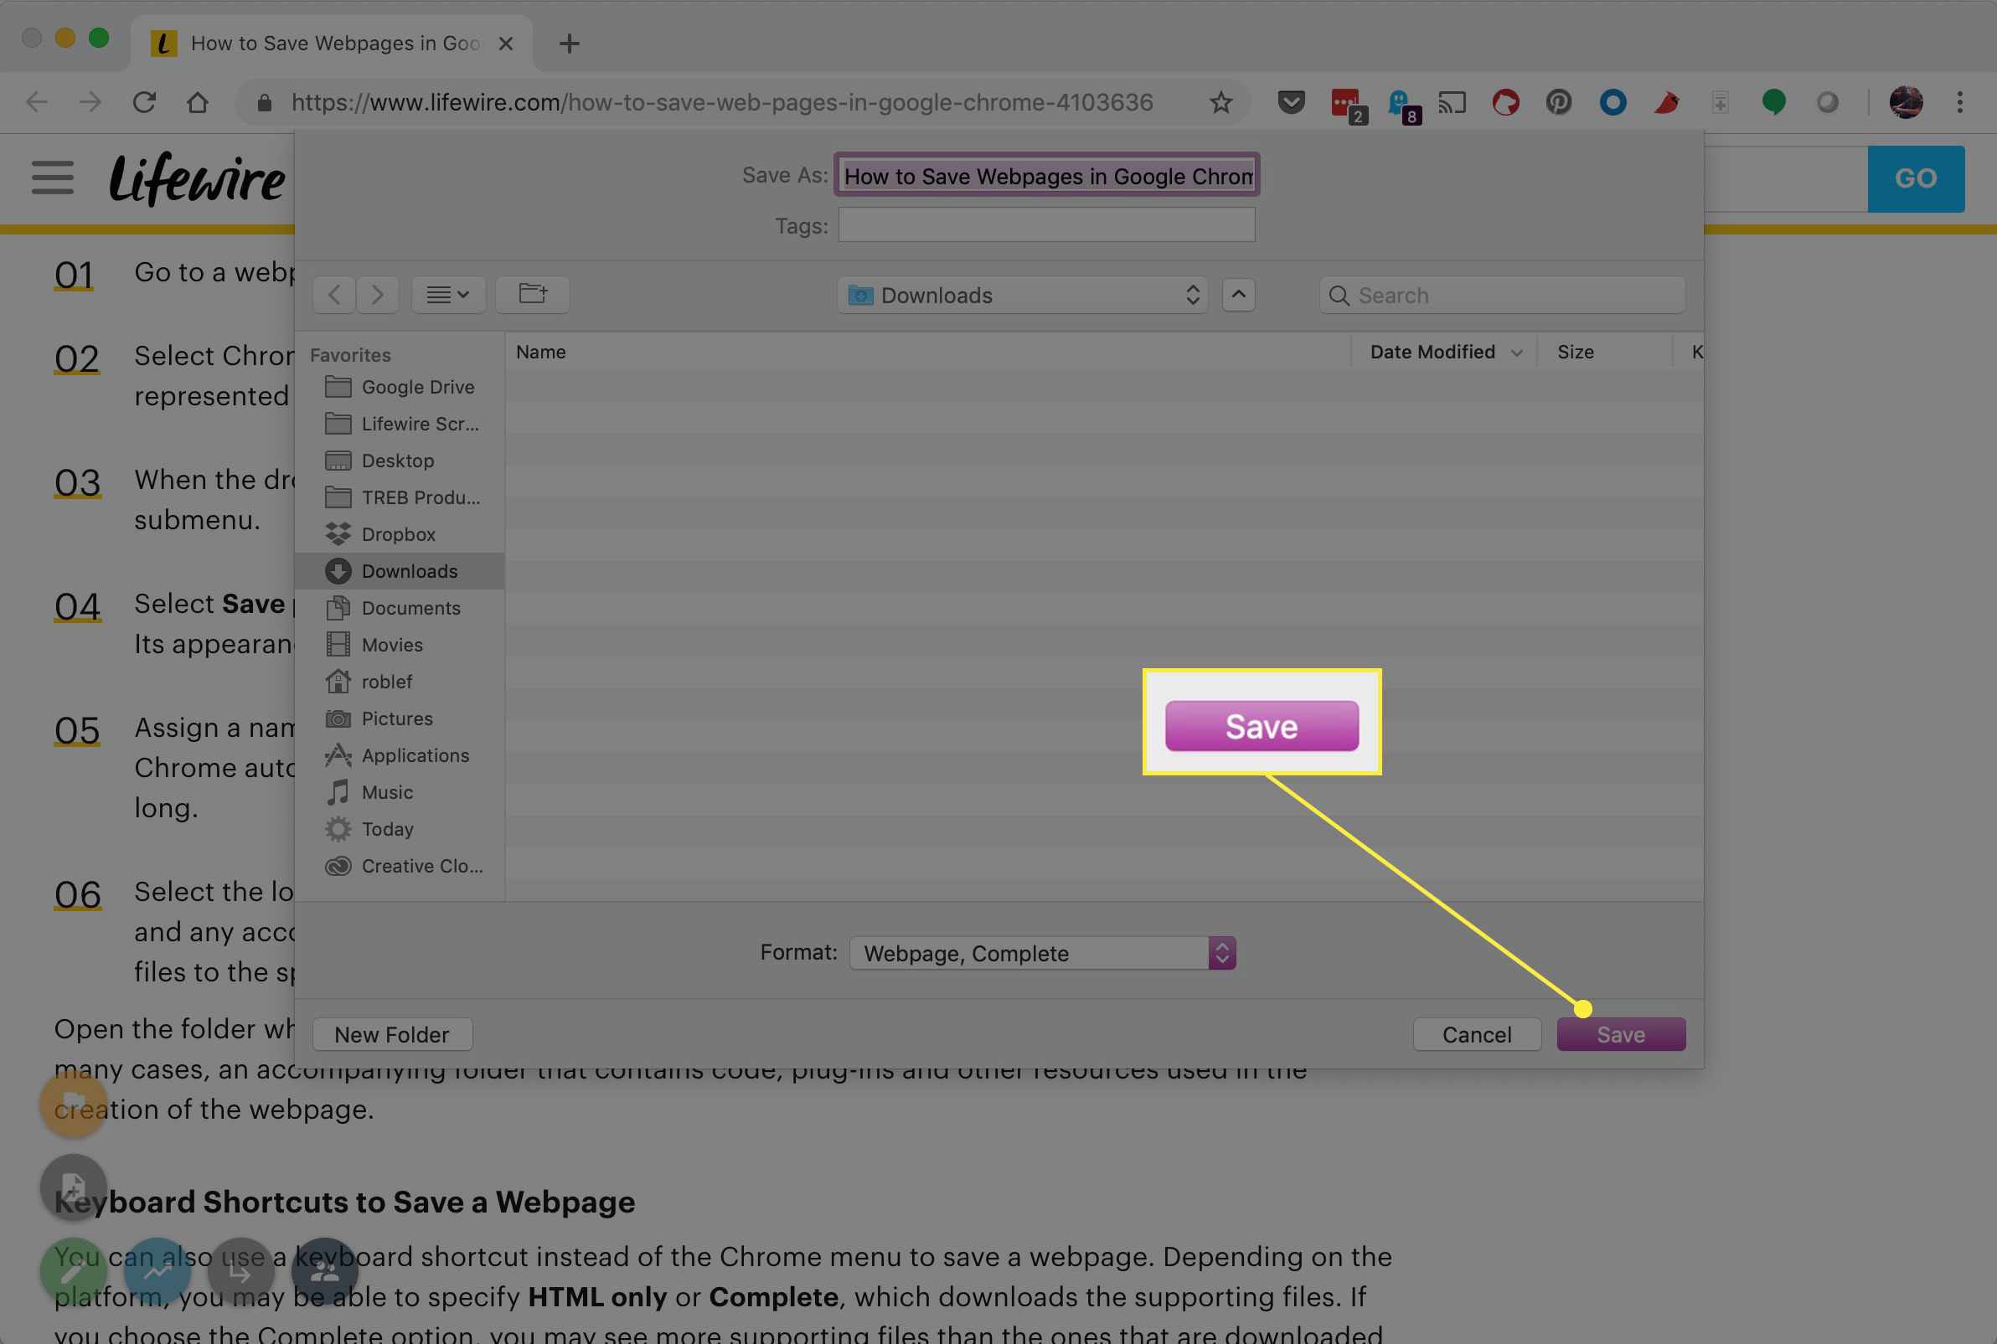Sort by Size column header
1997x1344 pixels.
pyautogui.click(x=1603, y=352)
